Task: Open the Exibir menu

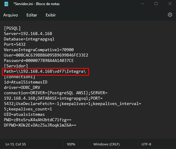Action: click(x=51, y=15)
